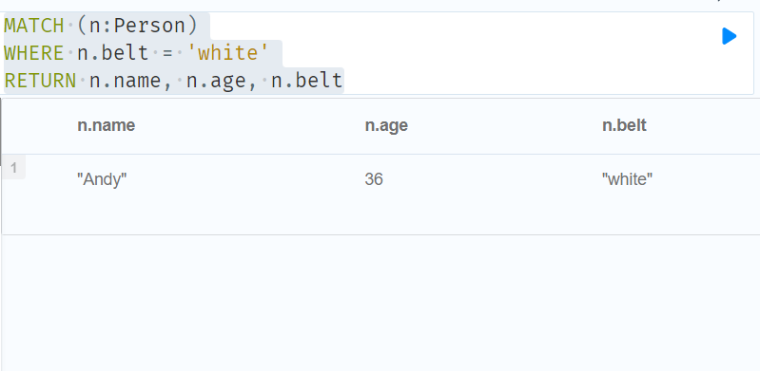This screenshot has width=760, height=371.
Task: Click the equals operator in WHERE line
Action: [167, 53]
